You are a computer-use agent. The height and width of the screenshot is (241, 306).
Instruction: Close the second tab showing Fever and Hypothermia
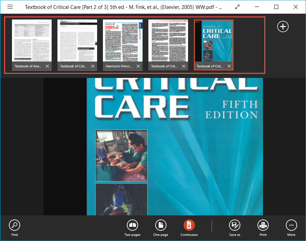click(93, 66)
